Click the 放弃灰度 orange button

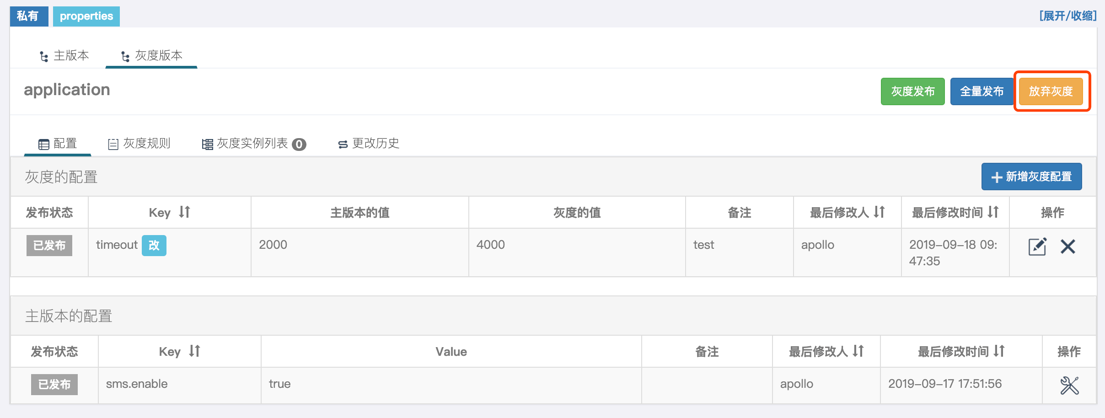(1051, 91)
